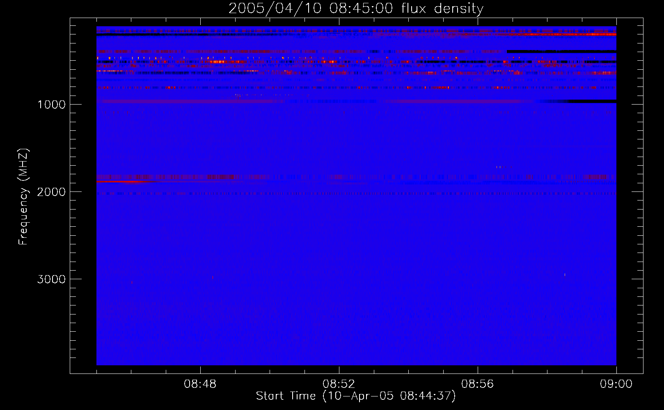
Task: Click the 08:52 time tick label
Action: [x=339, y=384]
